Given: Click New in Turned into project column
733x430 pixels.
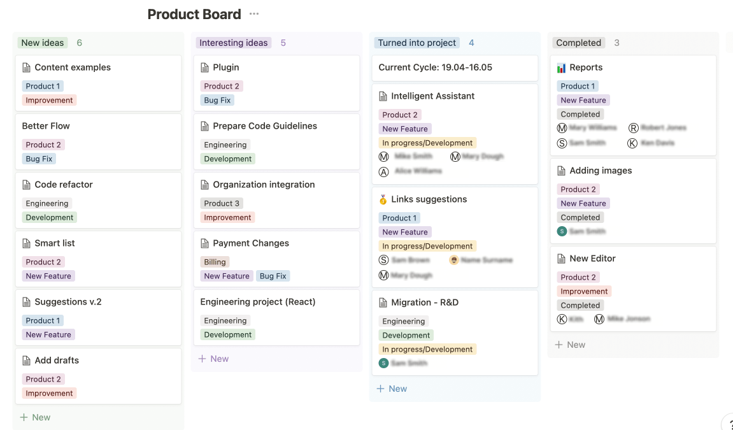Looking at the screenshot, I should [x=392, y=389].
